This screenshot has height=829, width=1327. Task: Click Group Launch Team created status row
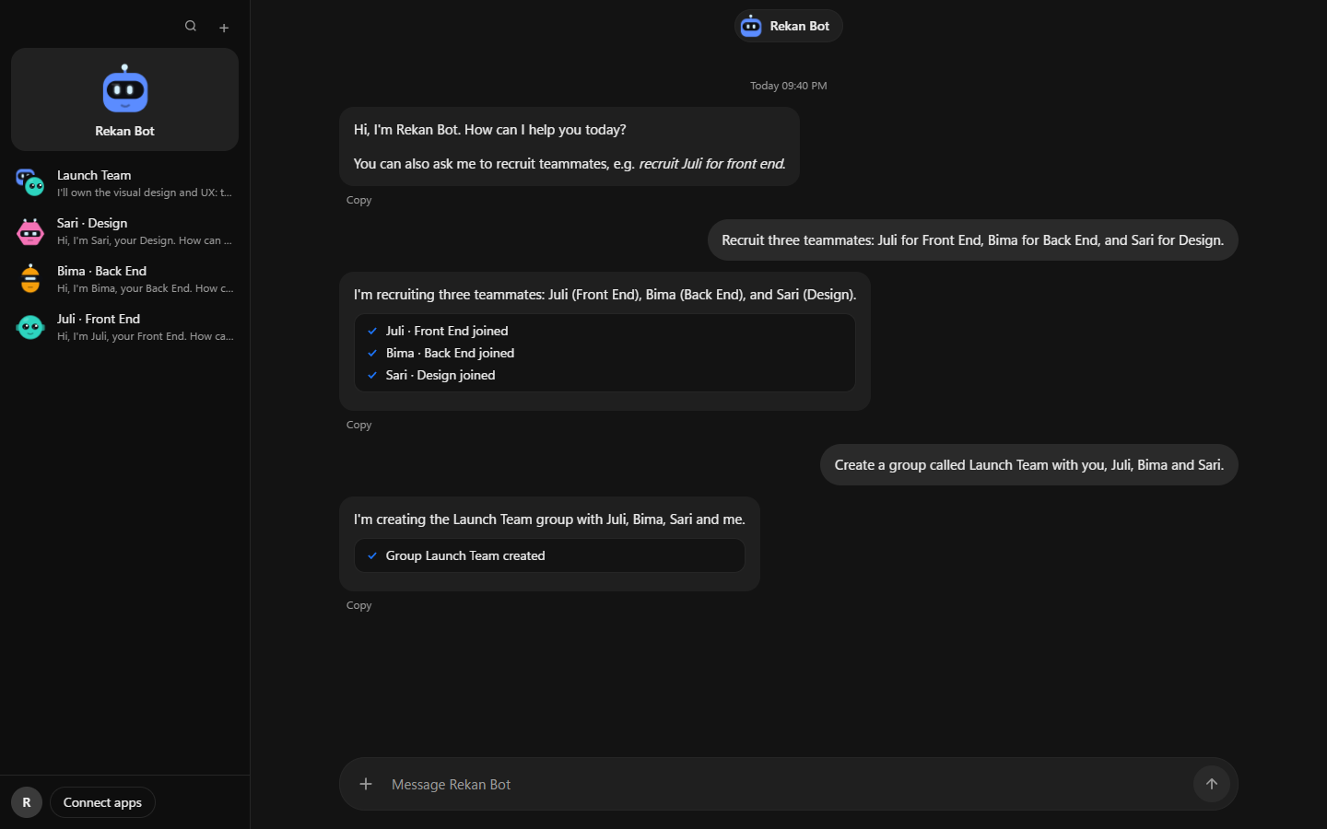(x=549, y=555)
